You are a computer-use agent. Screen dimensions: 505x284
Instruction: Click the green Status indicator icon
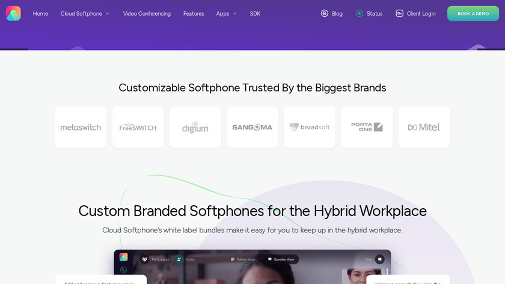[x=359, y=13]
